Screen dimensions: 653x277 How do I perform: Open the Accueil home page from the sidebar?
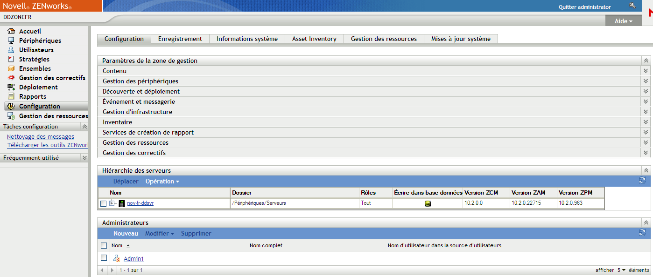11,31
